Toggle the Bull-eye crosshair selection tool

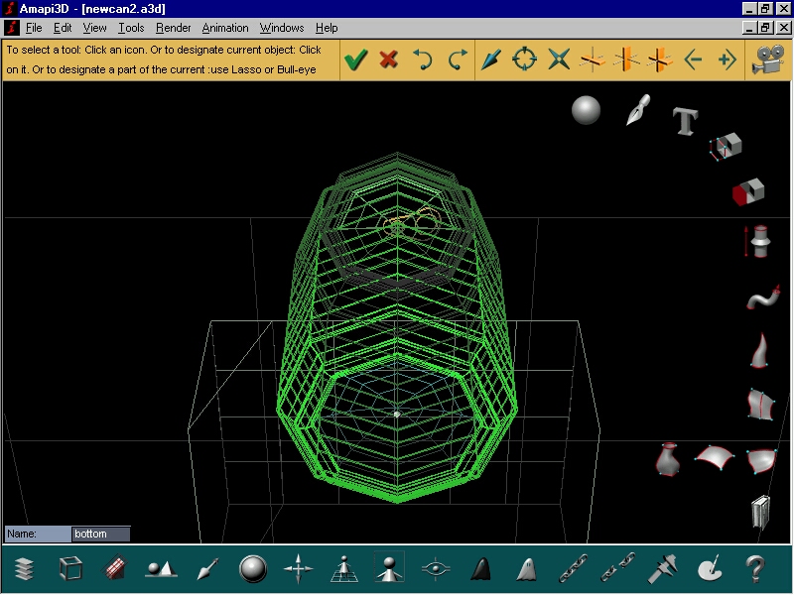524,59
